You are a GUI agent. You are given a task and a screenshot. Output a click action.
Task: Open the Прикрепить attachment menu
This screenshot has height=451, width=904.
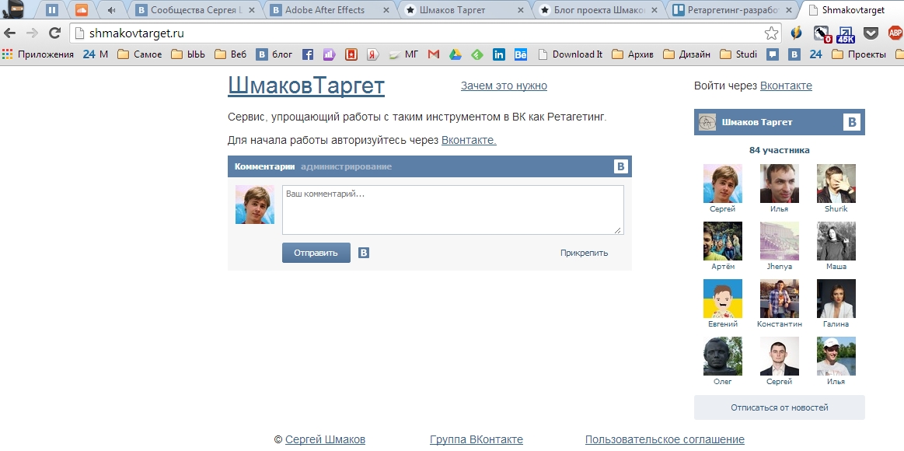pos(584,253)
